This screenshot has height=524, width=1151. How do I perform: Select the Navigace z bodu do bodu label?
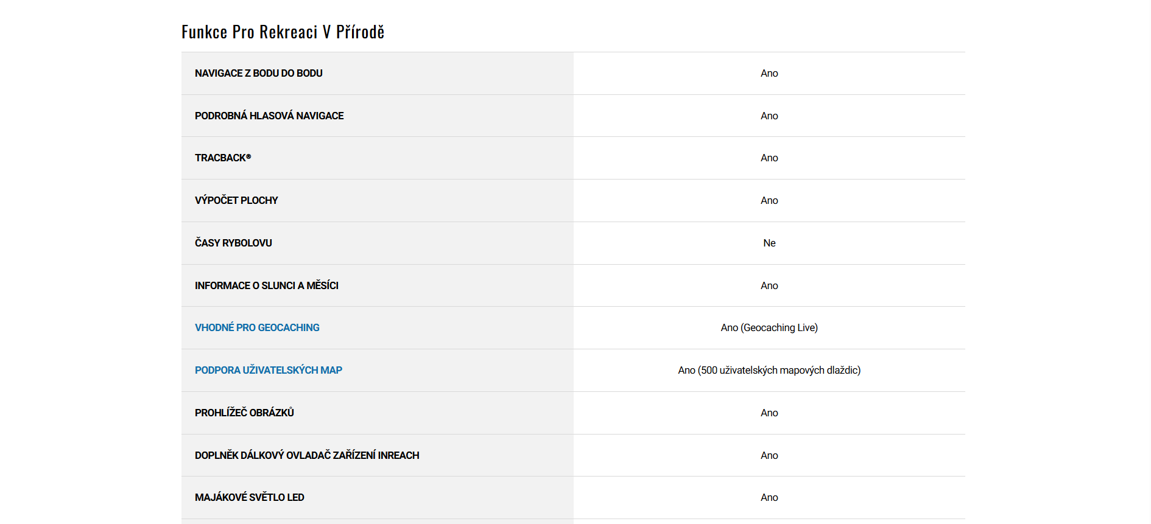(258, 74)
